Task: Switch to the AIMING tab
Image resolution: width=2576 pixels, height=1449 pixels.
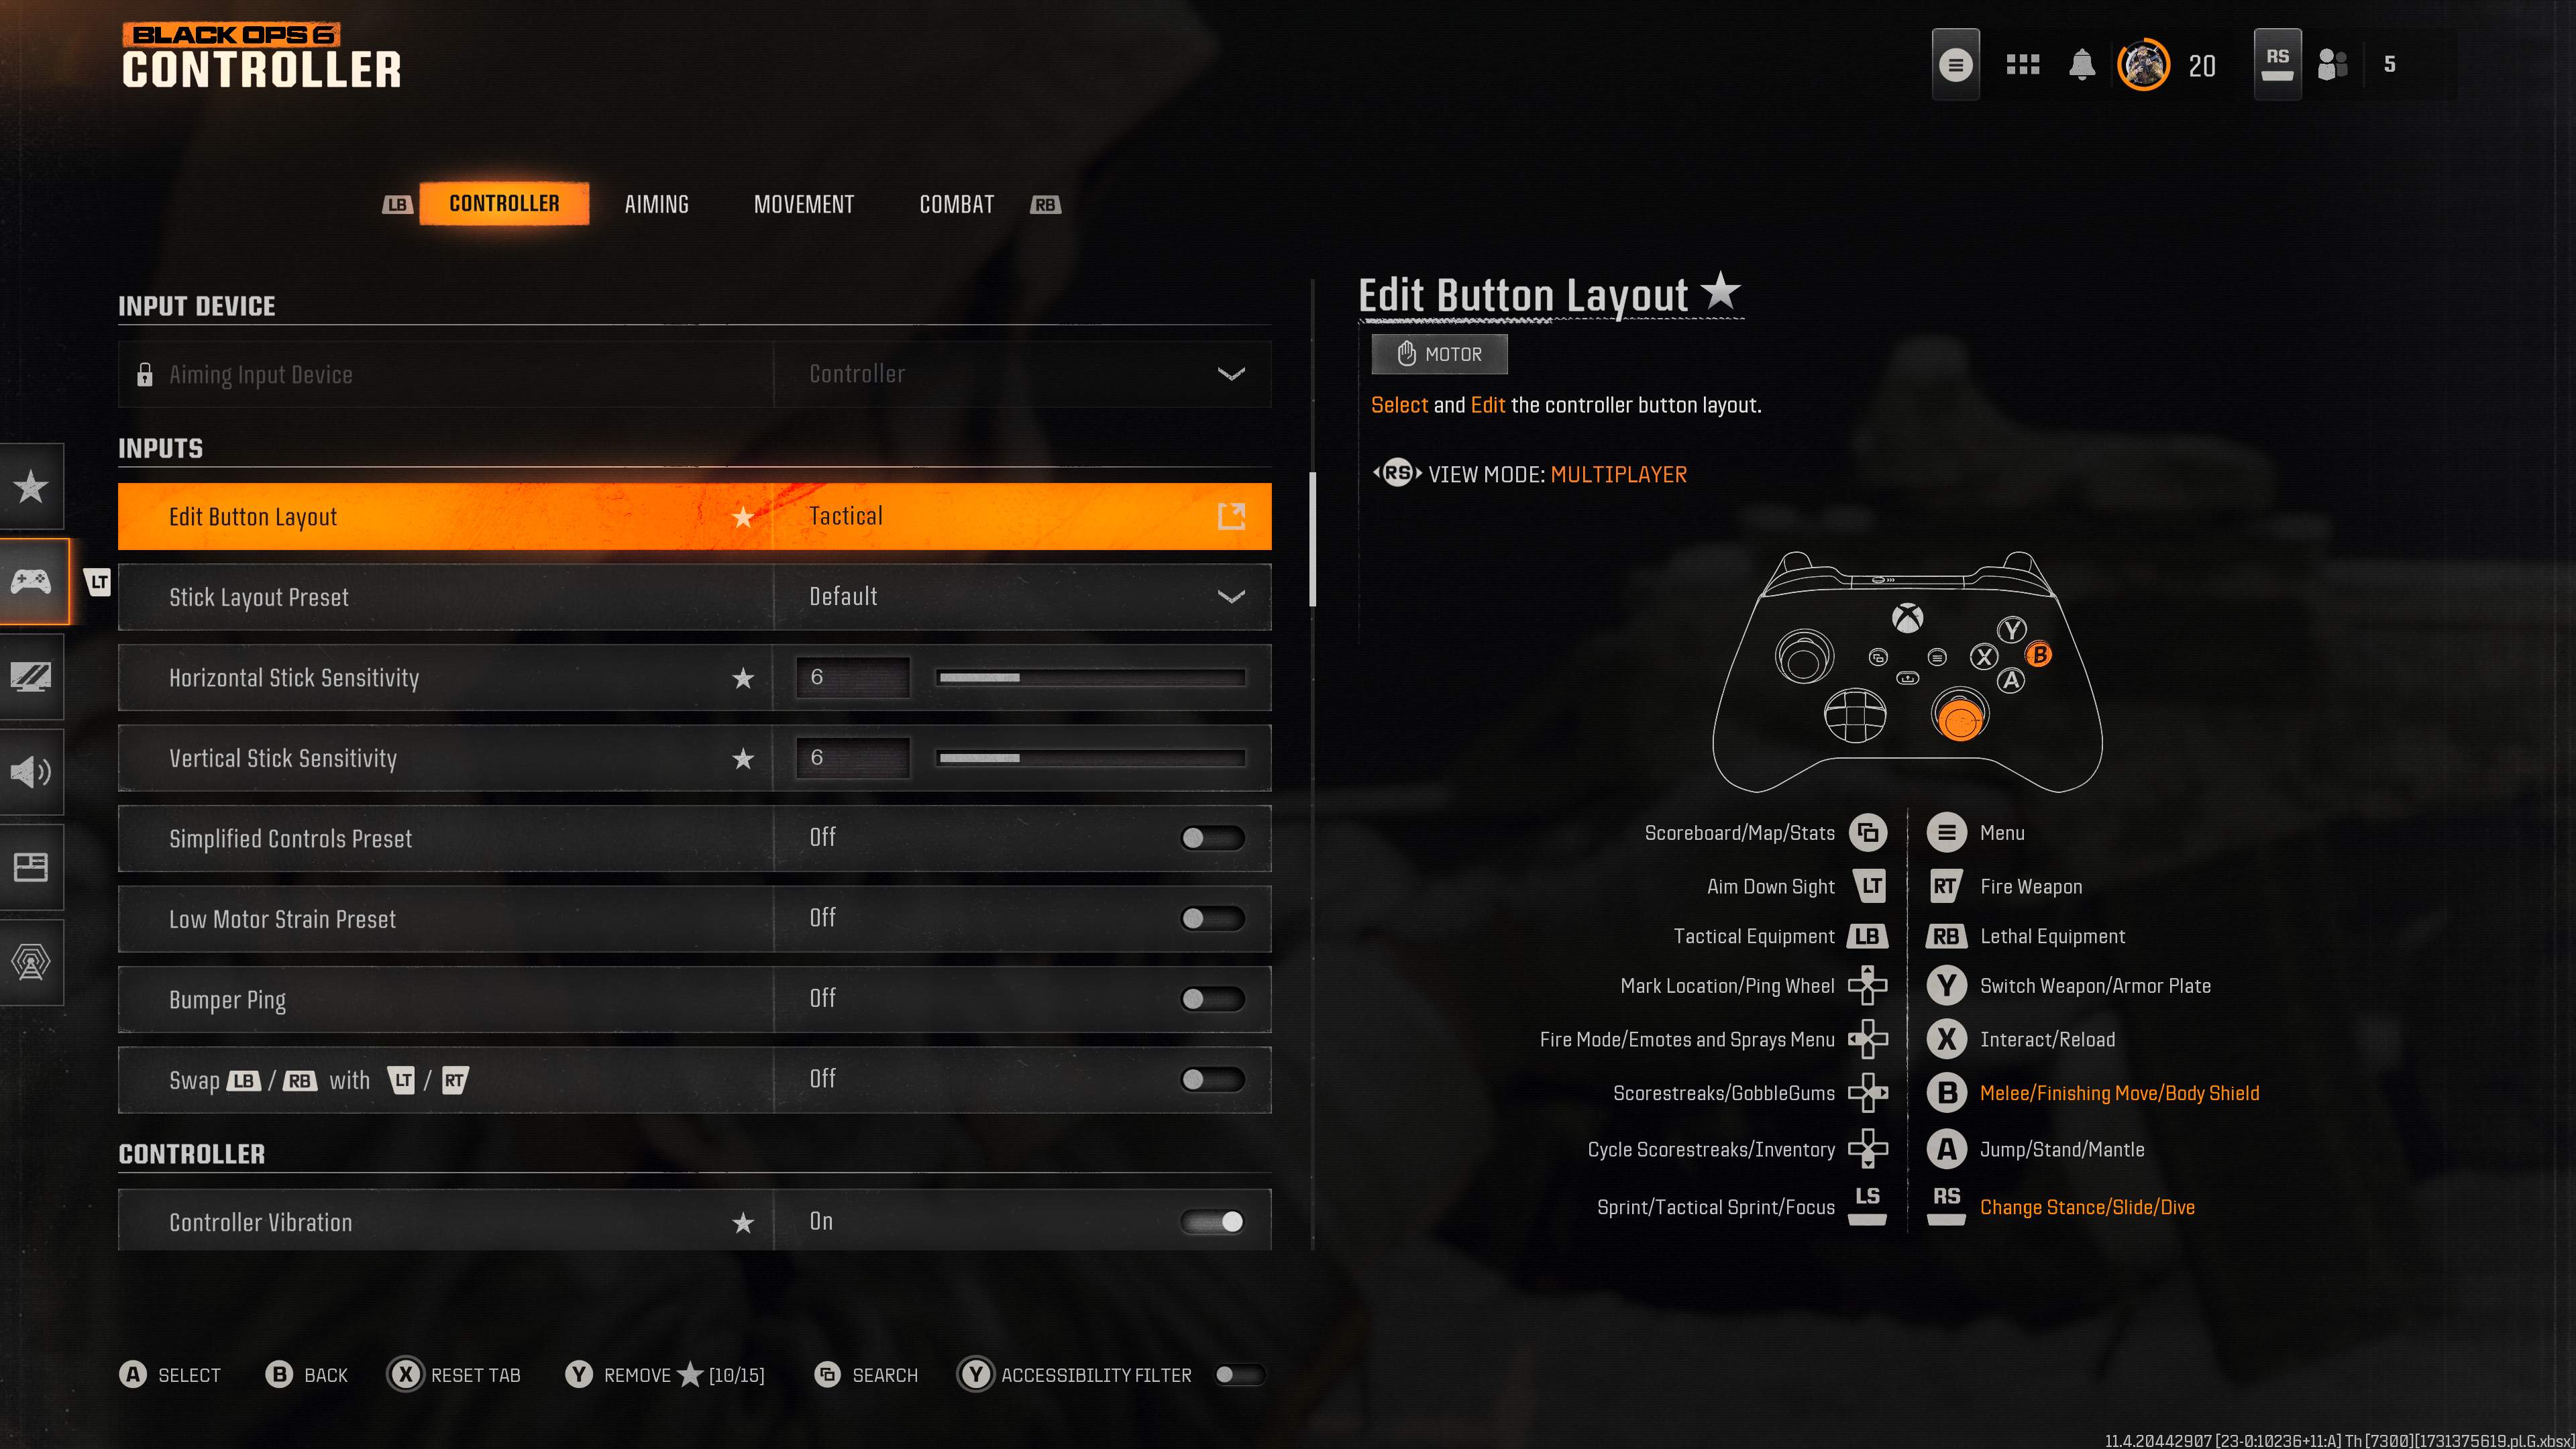Action: tap(655, 202)
